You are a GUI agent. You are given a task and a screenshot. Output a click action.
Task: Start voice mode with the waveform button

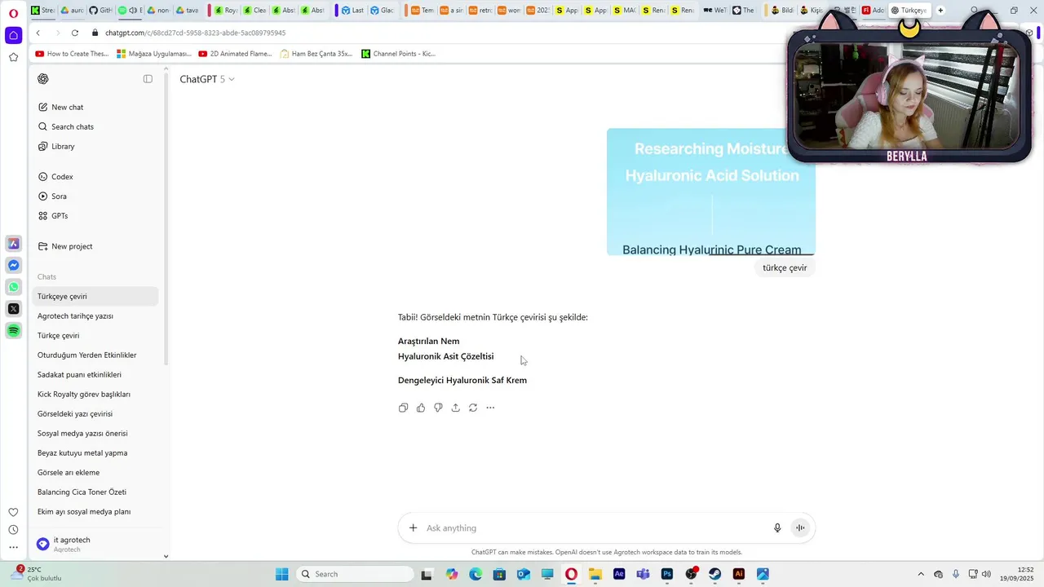(800, 527)
